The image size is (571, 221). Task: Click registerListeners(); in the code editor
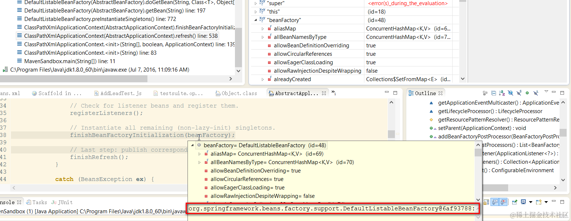[x=106, y=113]
